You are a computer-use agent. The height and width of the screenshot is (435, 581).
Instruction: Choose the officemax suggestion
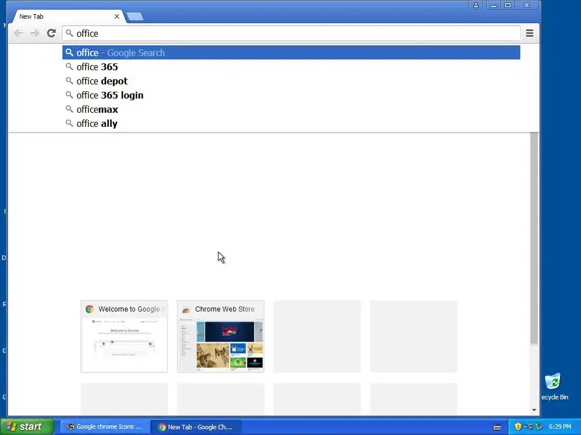(291, 109)
